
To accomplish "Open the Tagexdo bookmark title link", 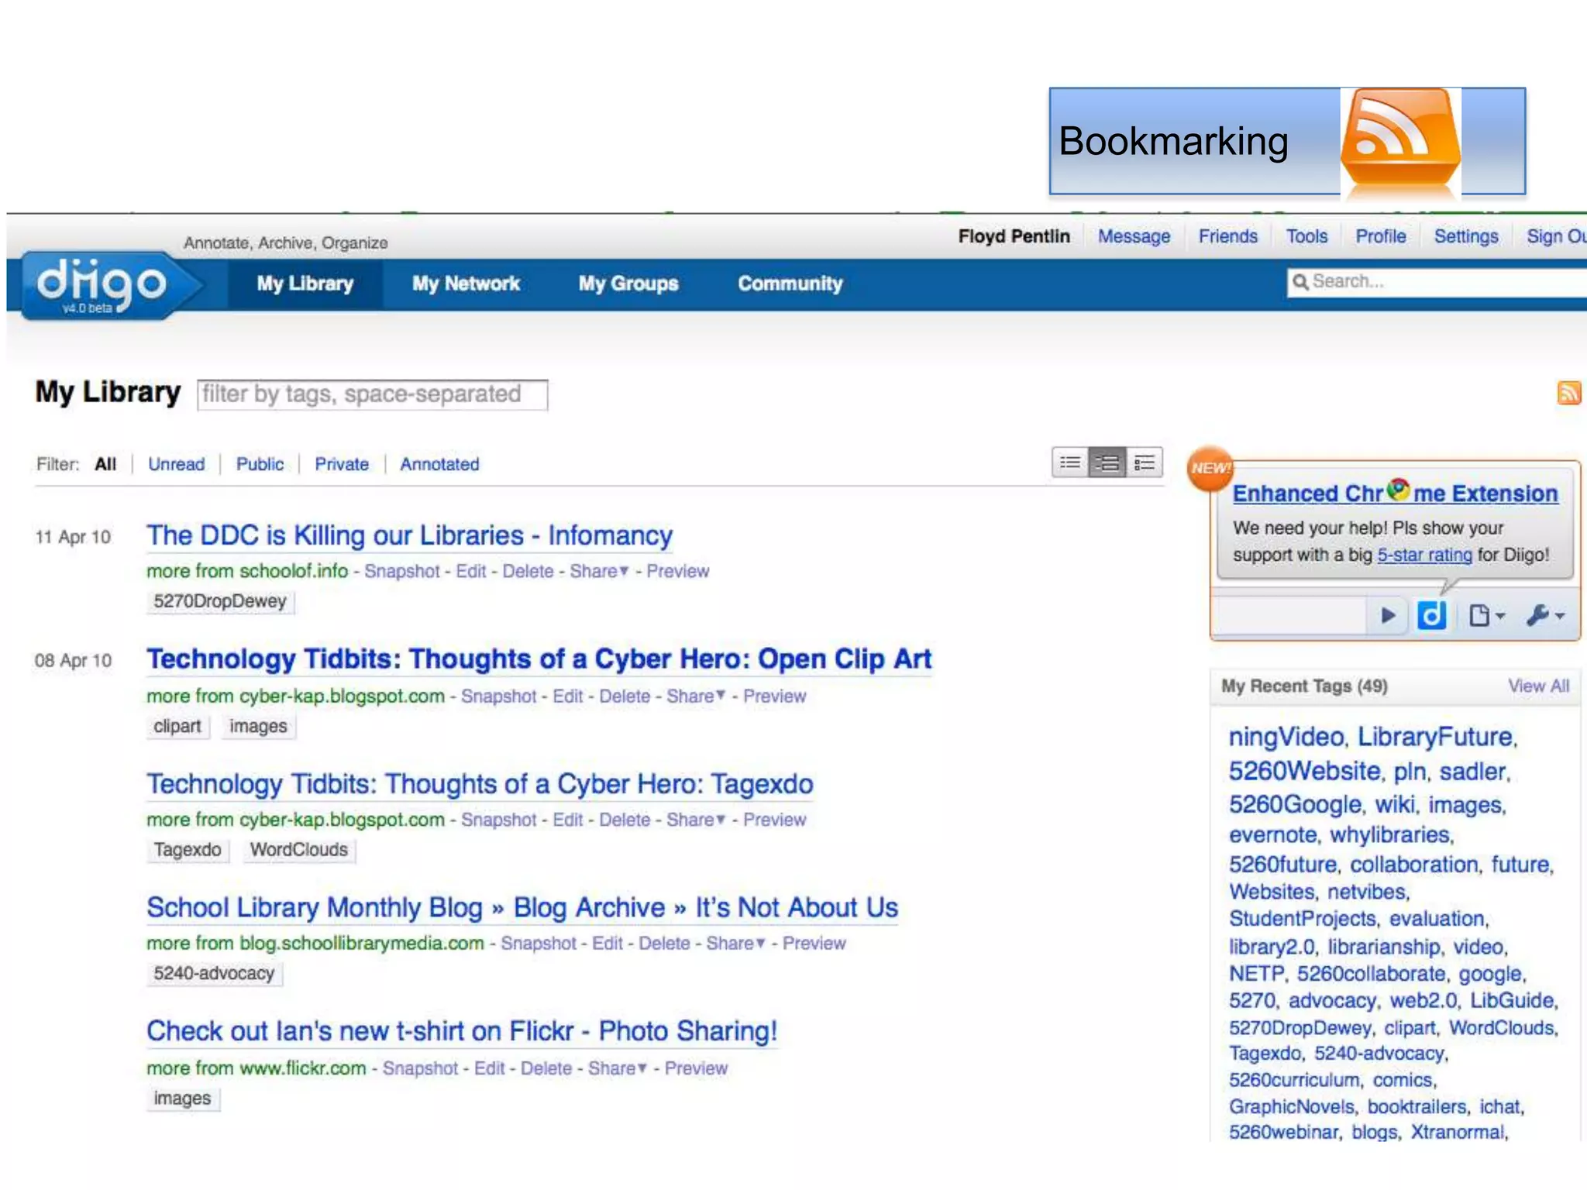I will 480,784.
